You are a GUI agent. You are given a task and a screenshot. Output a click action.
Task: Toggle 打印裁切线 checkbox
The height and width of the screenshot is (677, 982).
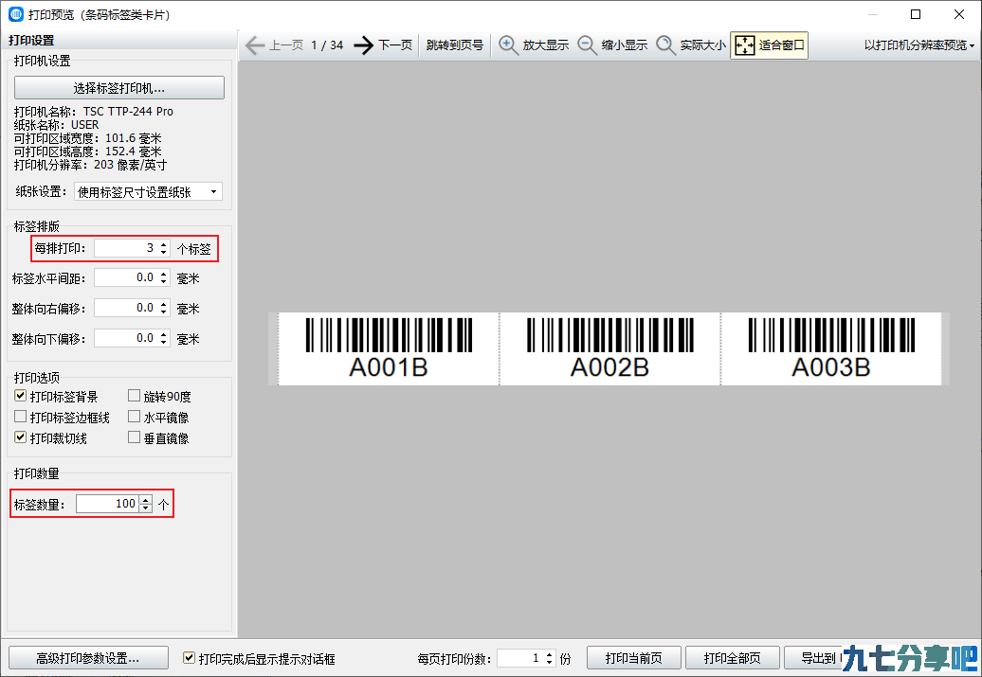tap(21, 436)
